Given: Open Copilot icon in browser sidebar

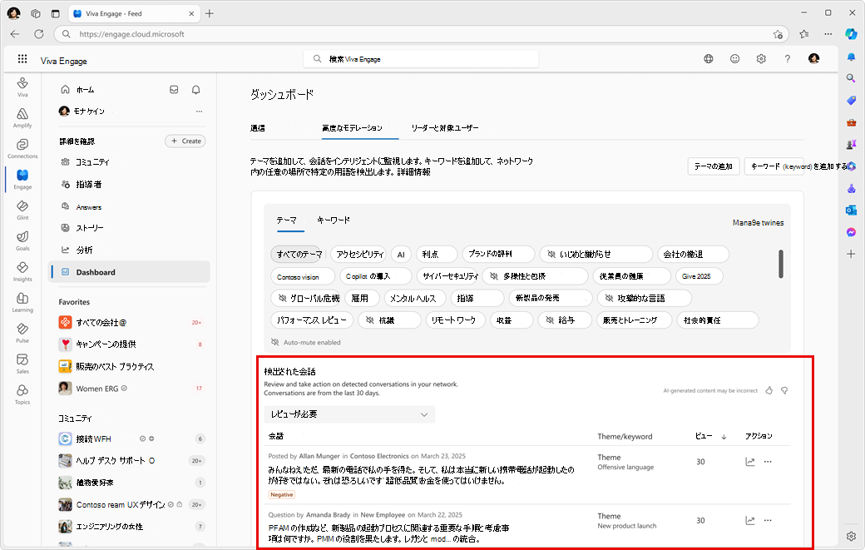Looking at the screenshot, I should click(851, 33).
